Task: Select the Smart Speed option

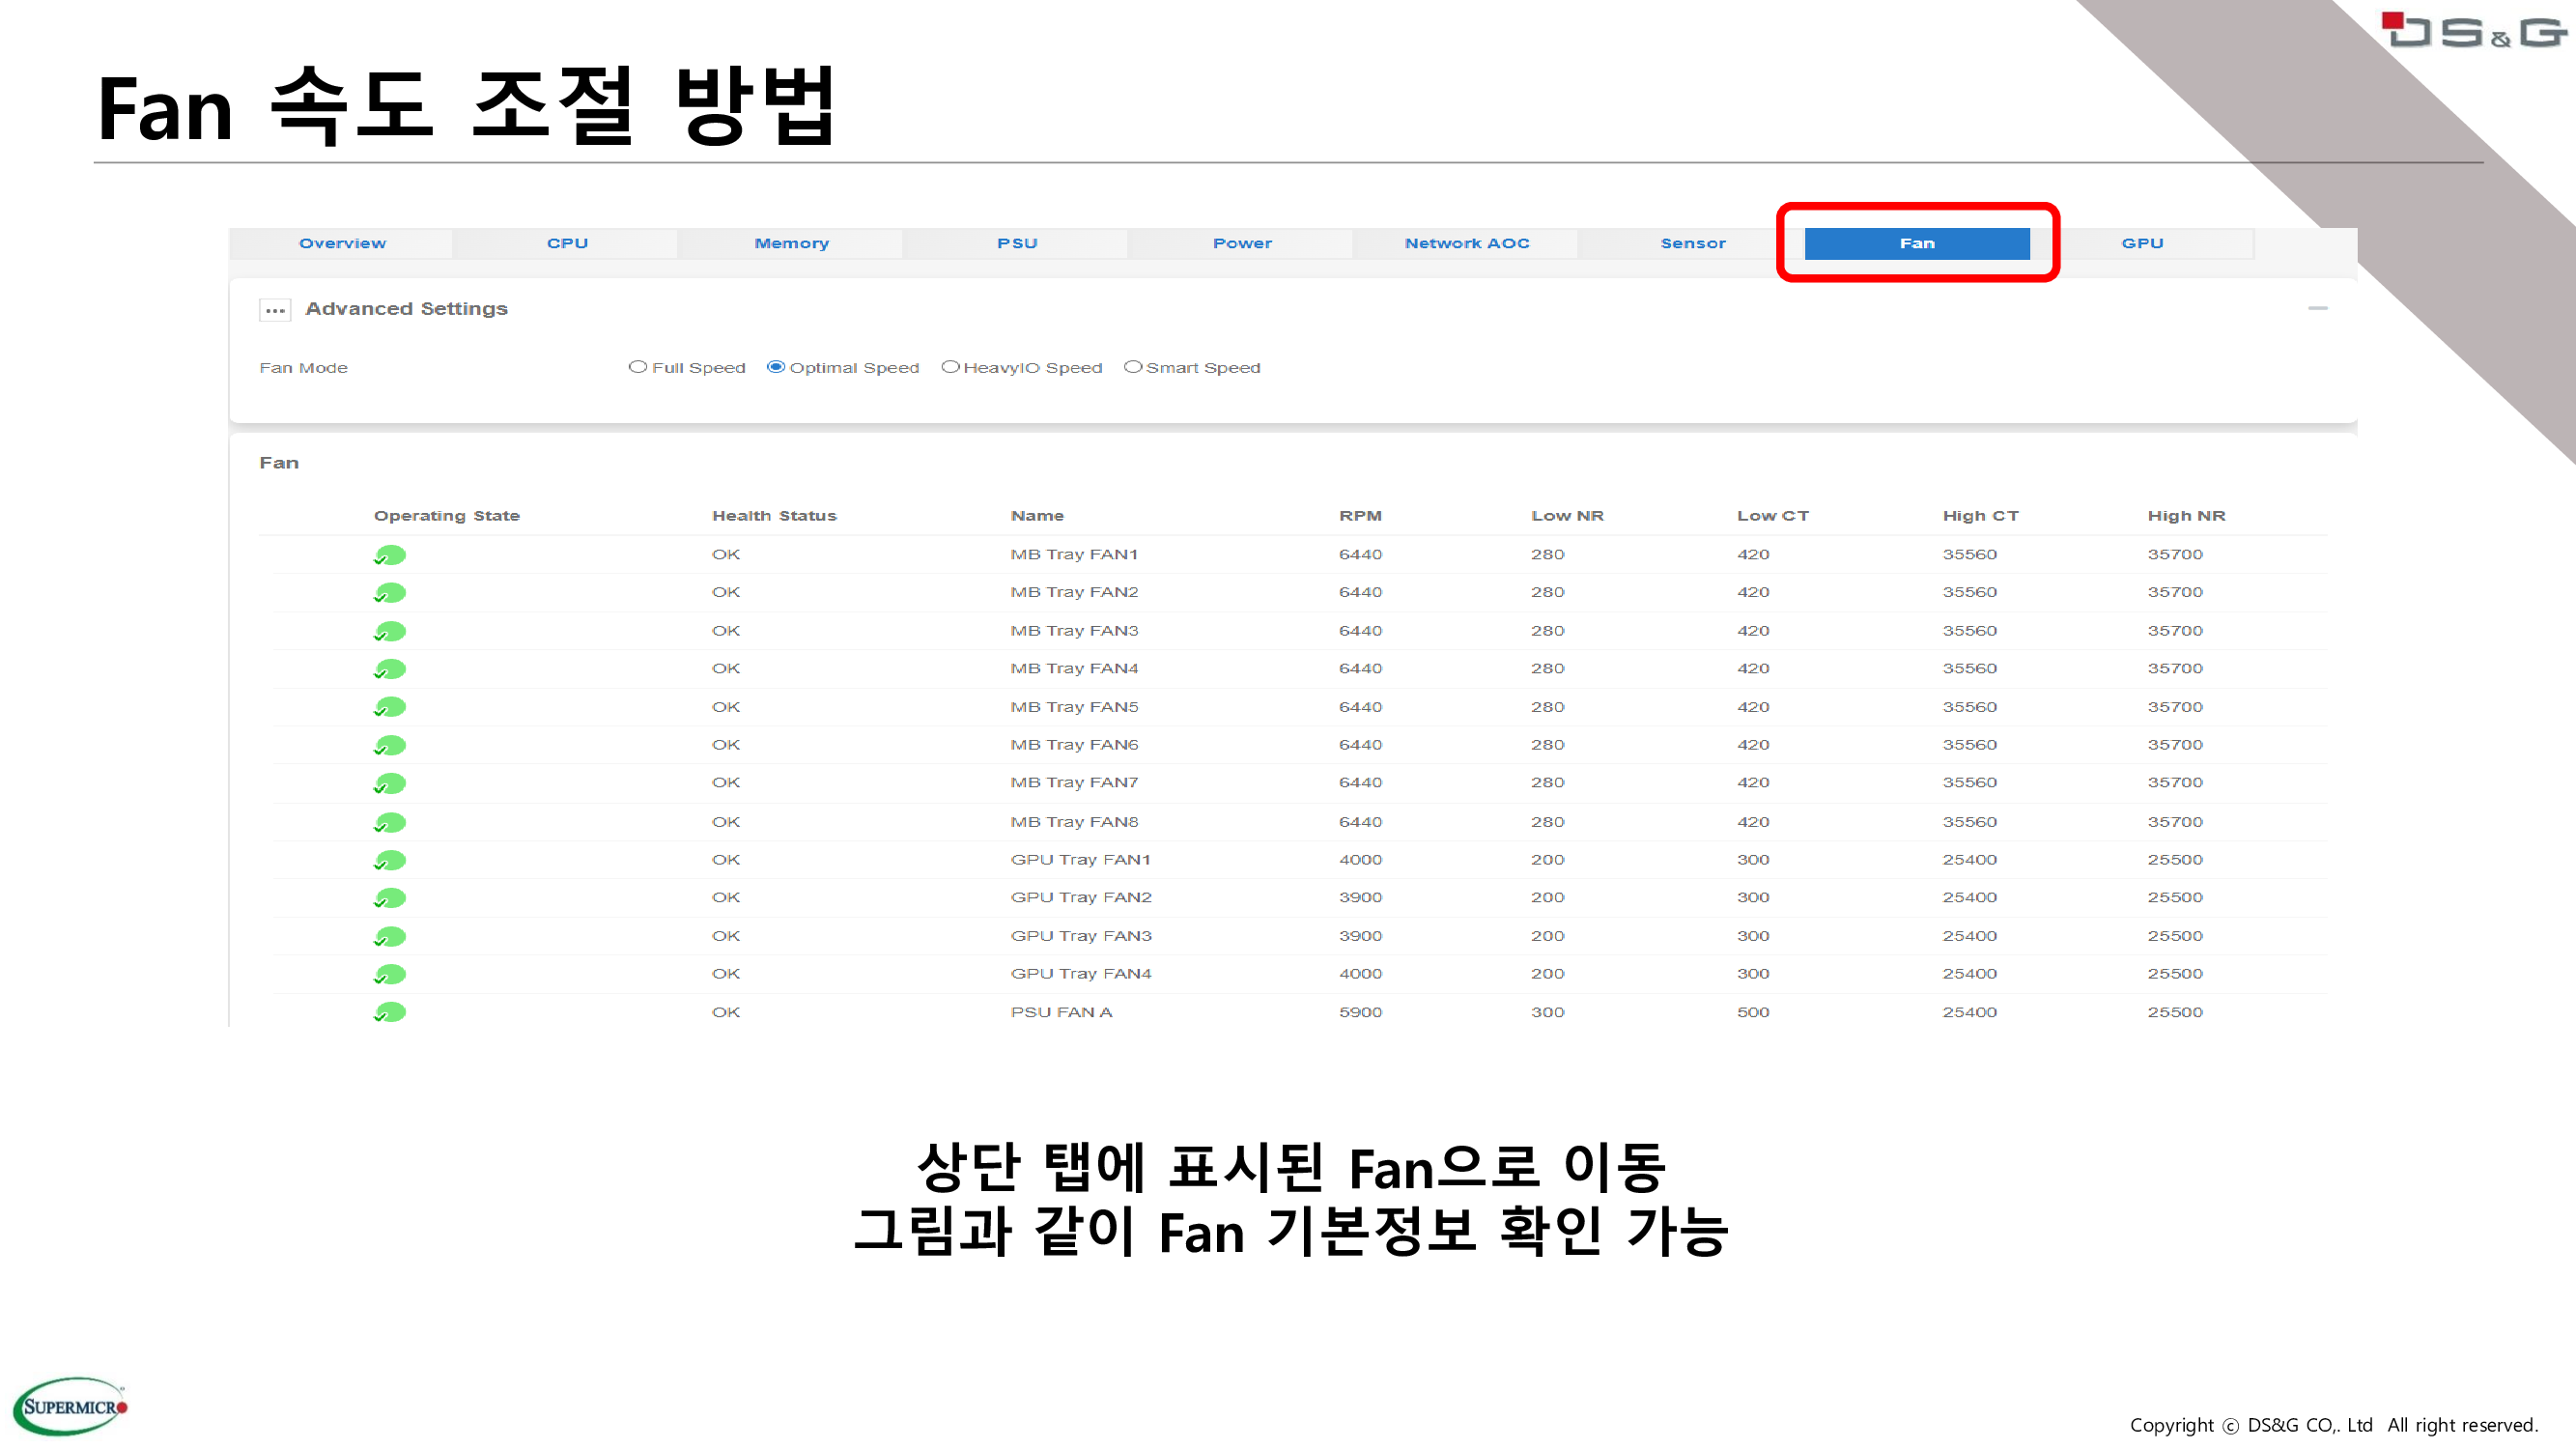Action: pos(1132,366)
